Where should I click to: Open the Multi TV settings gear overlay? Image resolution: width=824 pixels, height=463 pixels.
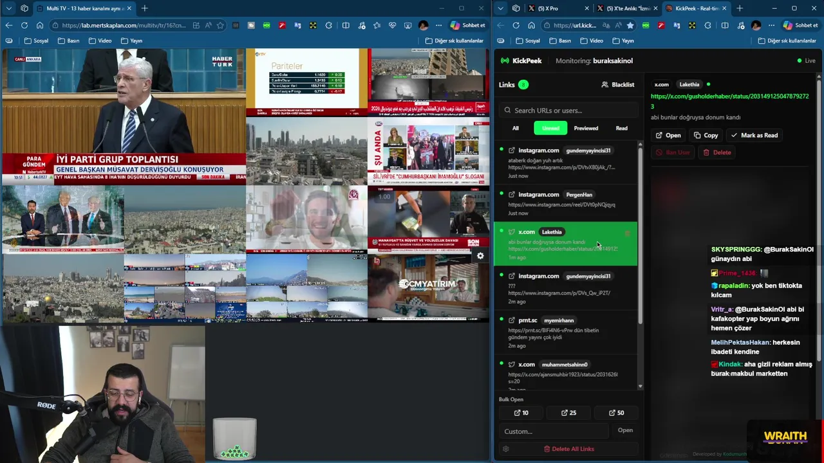480,256
